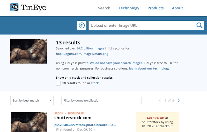This screenshot has width=207, height=132.
Task: Click the Filter by domain/collection field
Action: [101, 100]
